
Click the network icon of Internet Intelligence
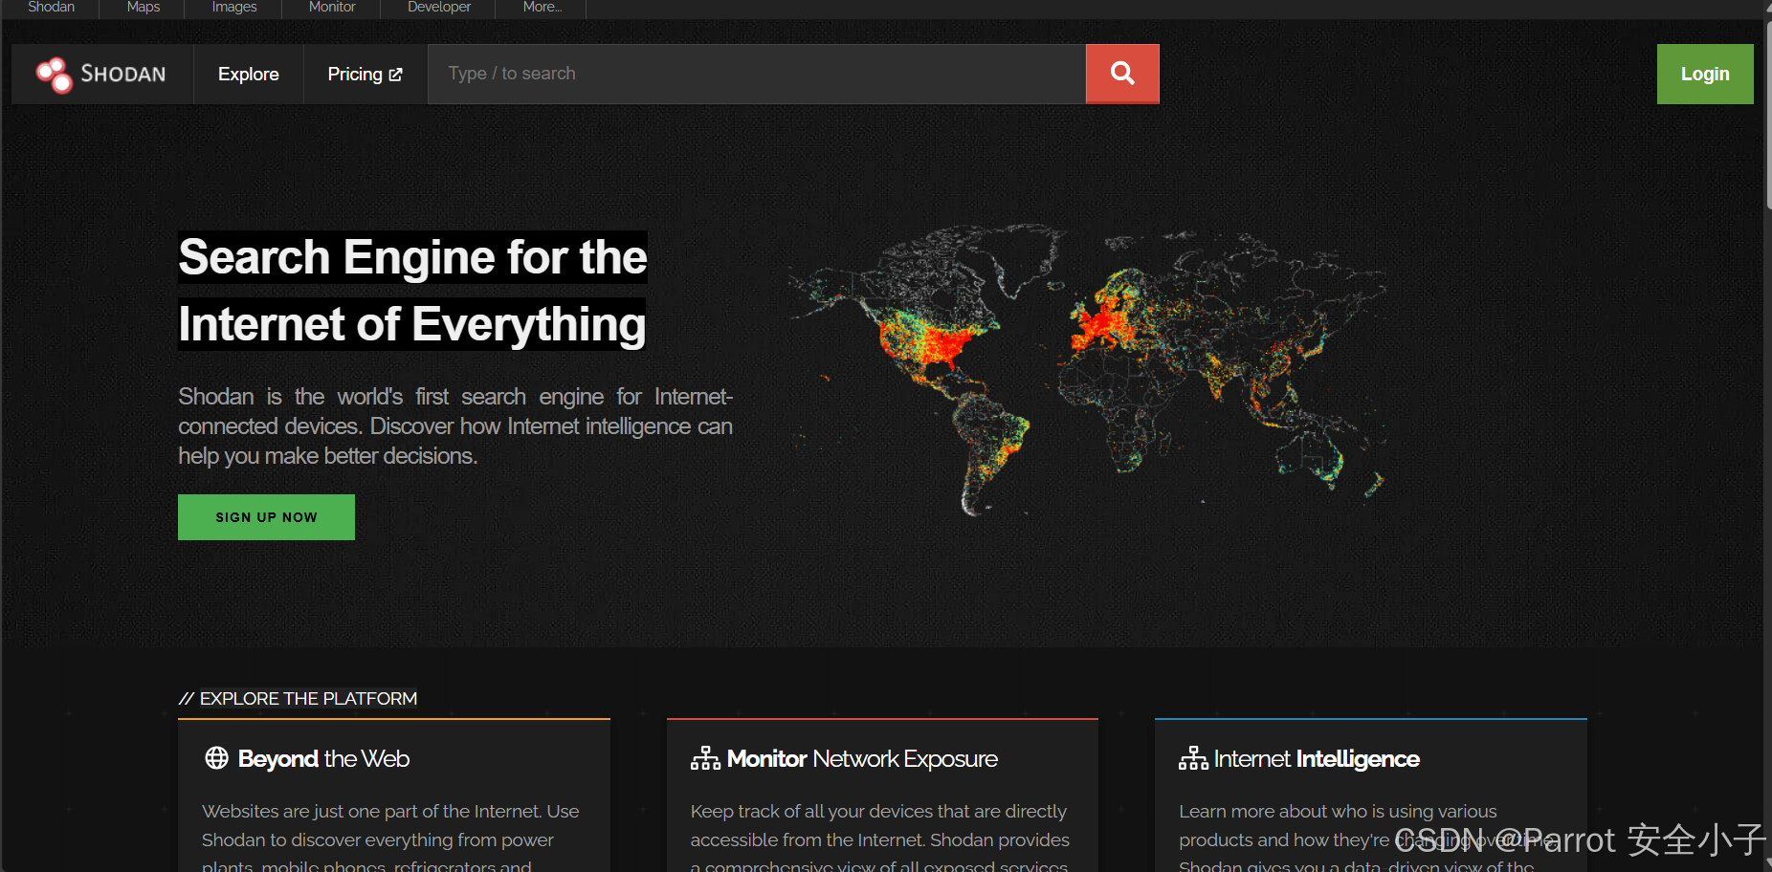tap(1193, 758)
